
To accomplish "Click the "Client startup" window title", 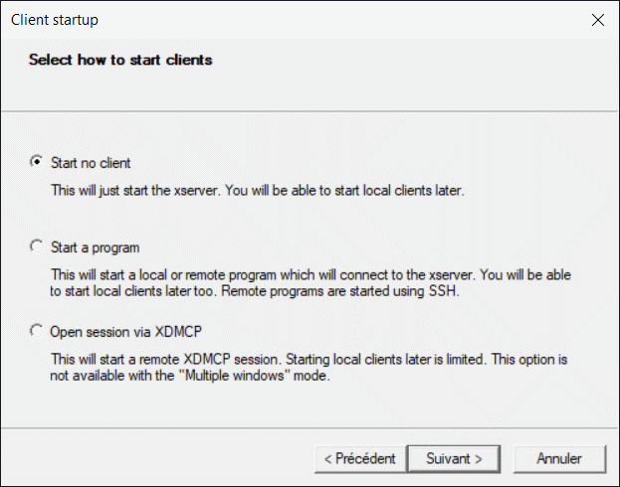I will pos(55,20).
